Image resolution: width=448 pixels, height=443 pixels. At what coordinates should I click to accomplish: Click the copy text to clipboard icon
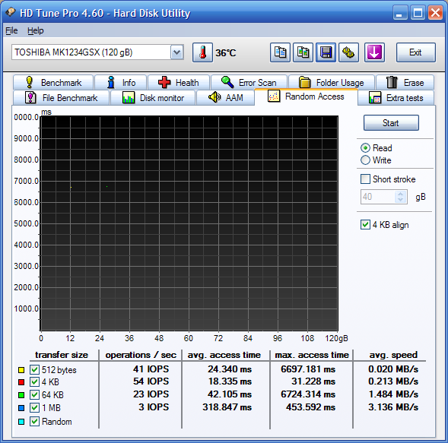pyautogui.click(x=280, y=52)
